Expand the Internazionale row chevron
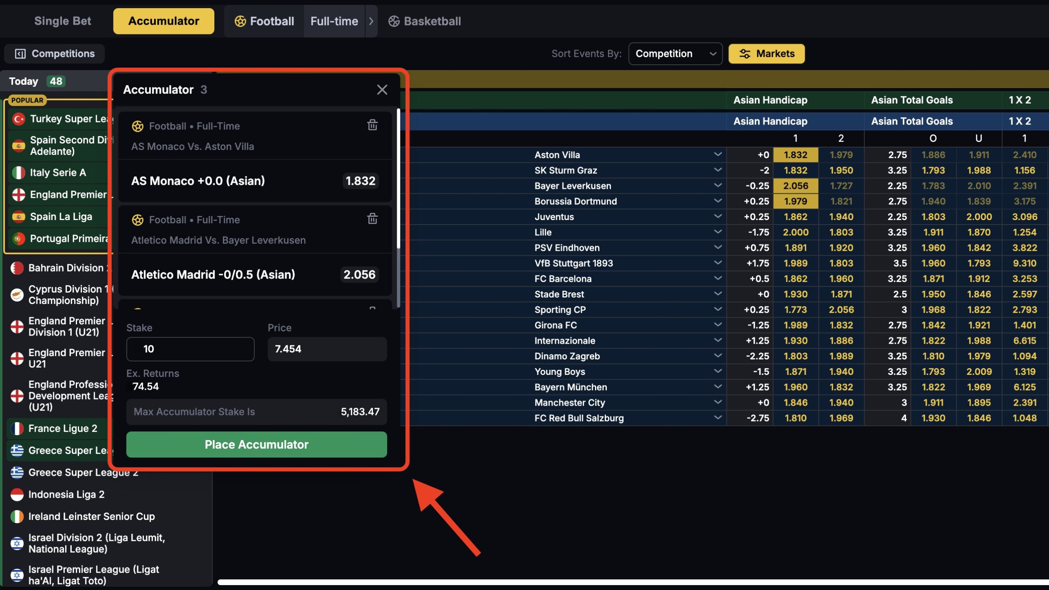This screenshot has width=1049, height=590. [717, 340]
